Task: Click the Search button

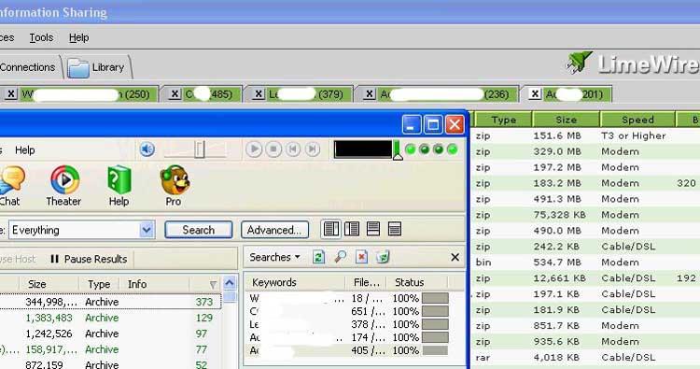Action: (199, 230)
